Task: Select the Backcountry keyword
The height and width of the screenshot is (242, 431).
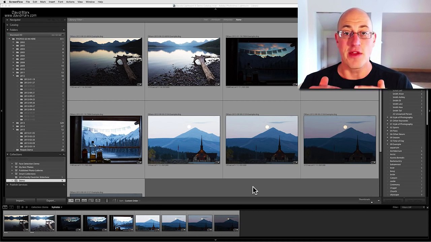Action: pos(396,161)
